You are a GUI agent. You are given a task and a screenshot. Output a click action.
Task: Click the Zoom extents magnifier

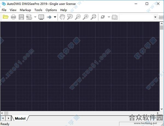(93, 17)
